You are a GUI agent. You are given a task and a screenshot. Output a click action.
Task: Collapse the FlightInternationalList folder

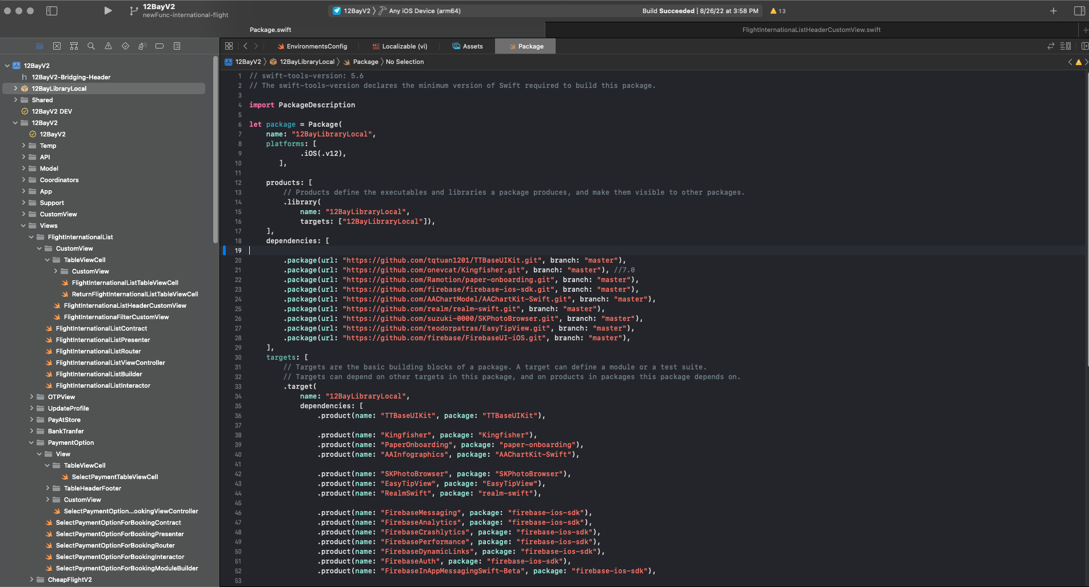(31, 237)
